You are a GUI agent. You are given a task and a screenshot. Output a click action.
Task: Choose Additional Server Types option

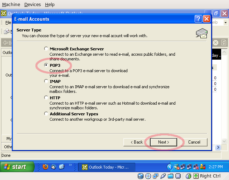coord(46,114)
